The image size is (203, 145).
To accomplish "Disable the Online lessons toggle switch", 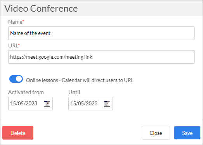I will point(16,79).
